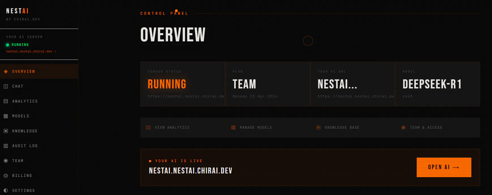Viewport: 492px width, 195px height.
Task: Click the 'BY CHIRAI.DEV' tagline
Action: point(23,20)
